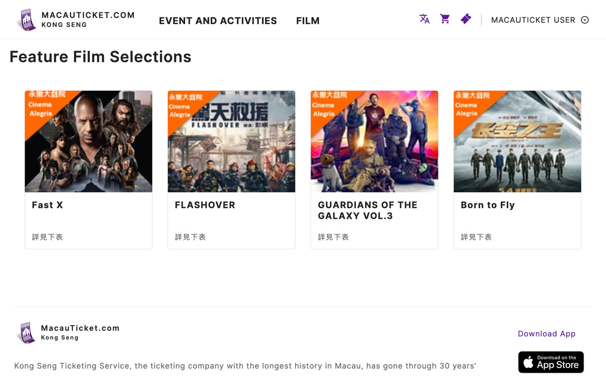Open the Guardians of the Galaxy poster
The image size is (606, 378).
point(374,141)
